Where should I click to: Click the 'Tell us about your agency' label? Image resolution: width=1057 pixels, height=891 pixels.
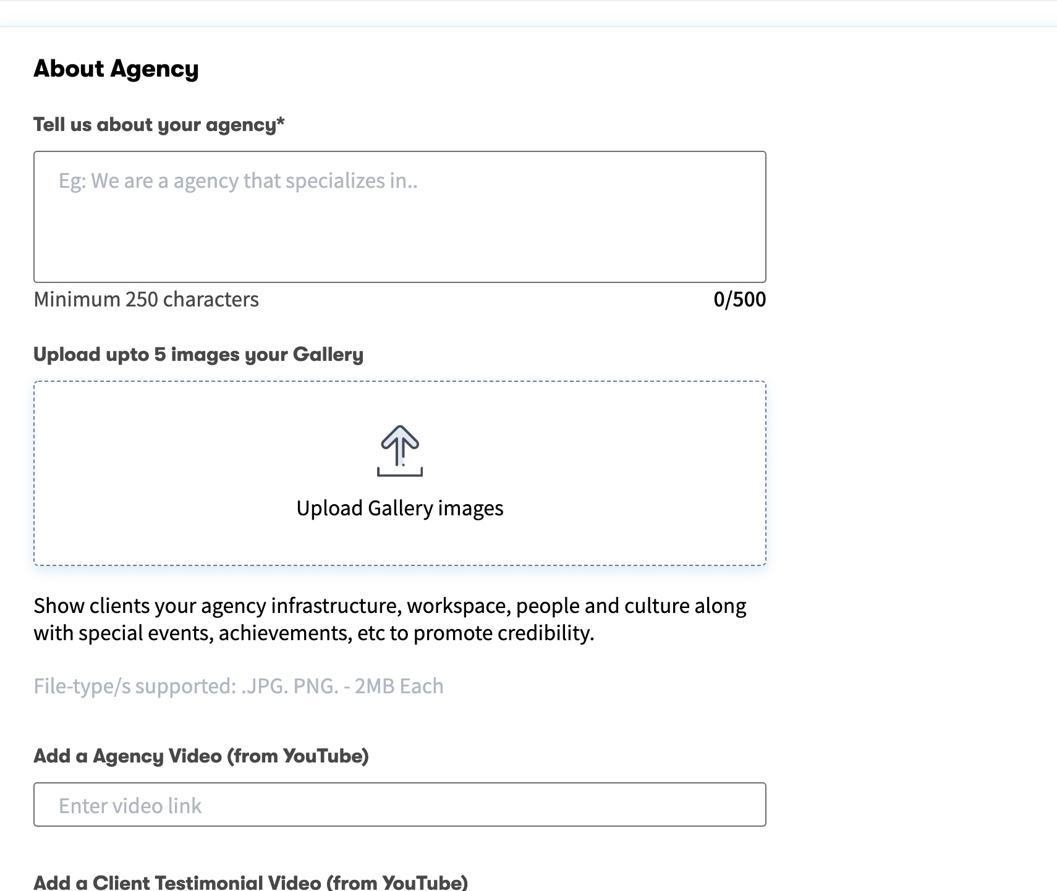tap(155, 125)
